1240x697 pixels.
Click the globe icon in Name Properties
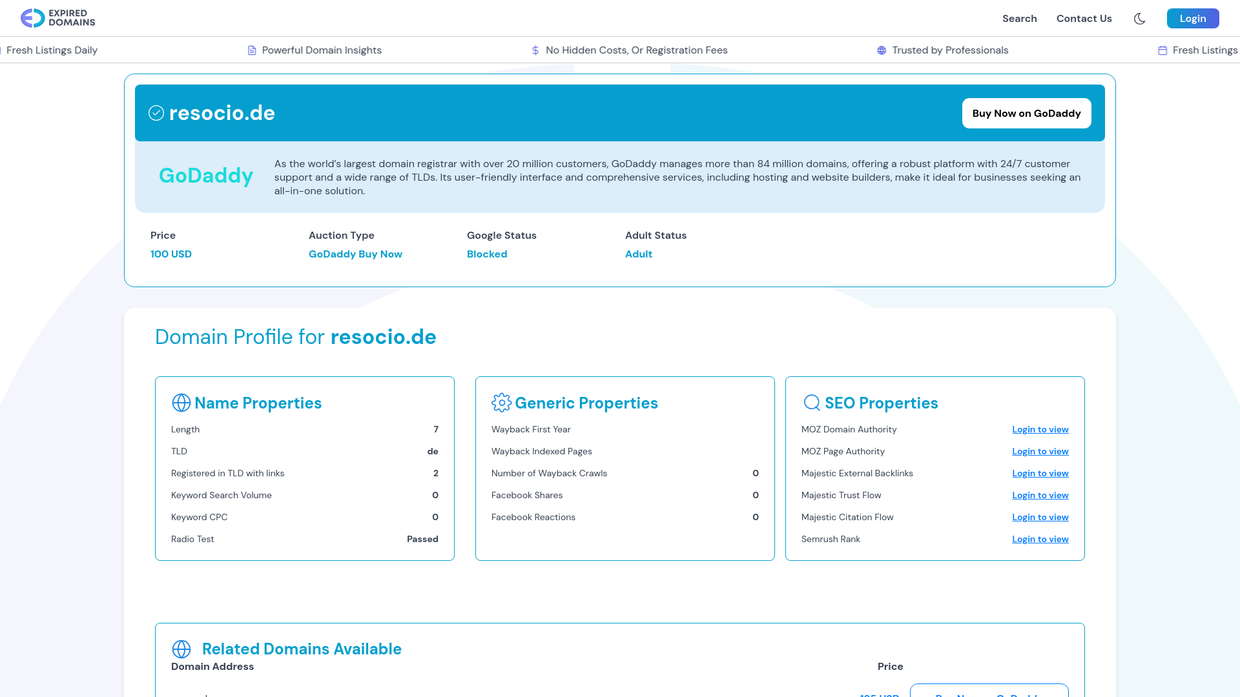181,403
